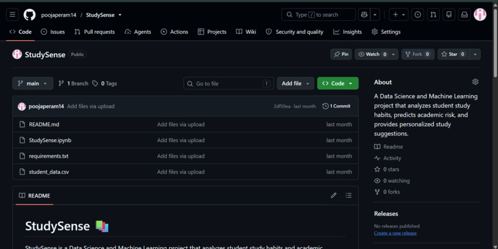Pin the StudySense repository
The image size is (498, 249).
341,54
